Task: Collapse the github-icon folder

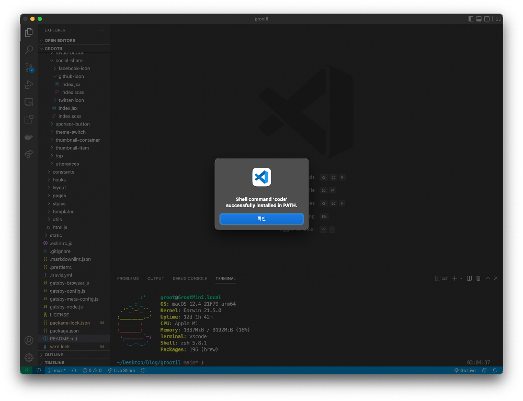Action: pos(74,76)
